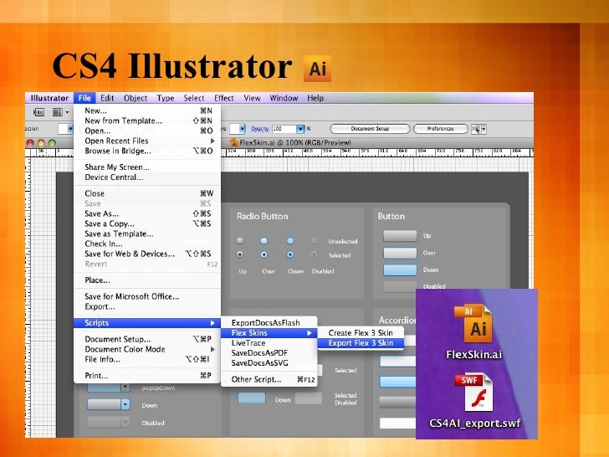This screenshot has height=457, width=609.
Task: Select the Unselected Down radio button
Action: coord(290,241)
